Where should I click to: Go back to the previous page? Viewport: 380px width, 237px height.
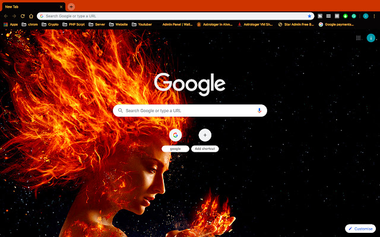click(6, 16)
